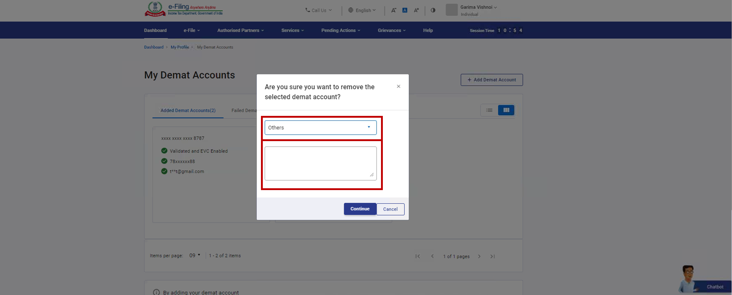Image resolution: width=732 pixels, height=295 pixels.
Task: Open items per page dropdown
Action: [195, 256]
